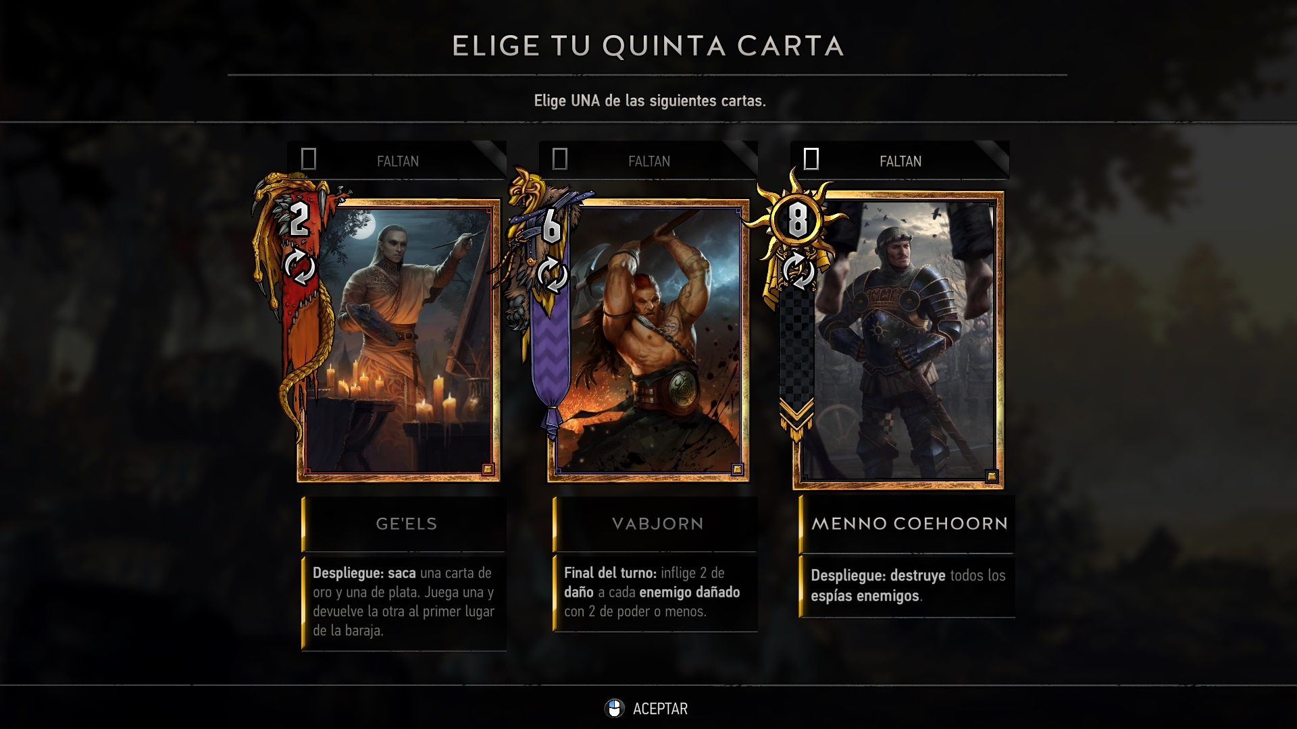Viewport: 1297px width, 729px height.
Task: Click the mouse icon beside Aceptar
Action: click(613, 708)
